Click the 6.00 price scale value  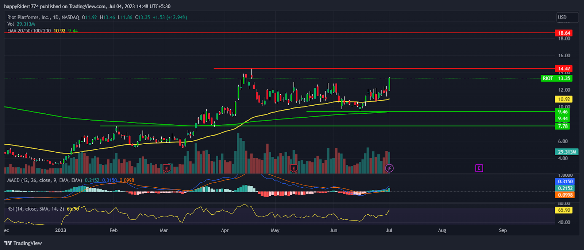563,141
